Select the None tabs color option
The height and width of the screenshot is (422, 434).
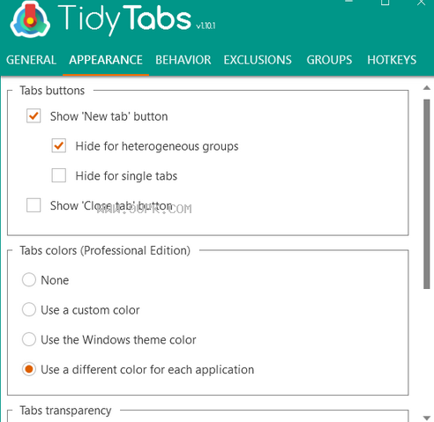(29, 279)
